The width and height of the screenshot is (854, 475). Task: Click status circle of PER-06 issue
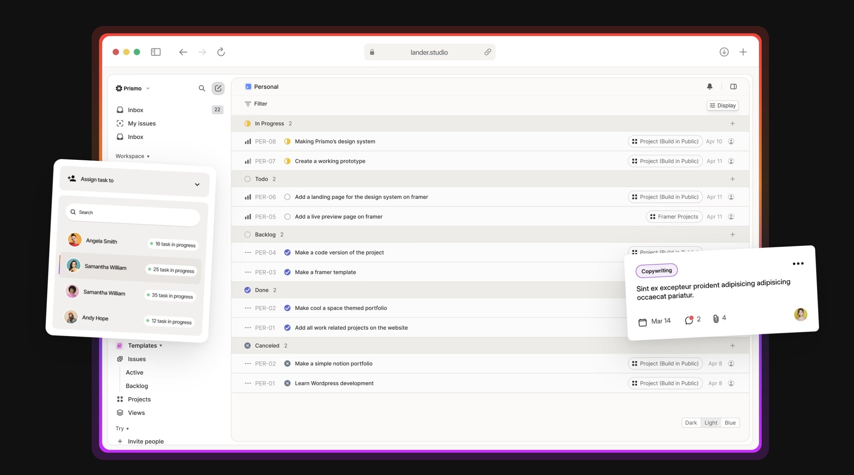287,197
